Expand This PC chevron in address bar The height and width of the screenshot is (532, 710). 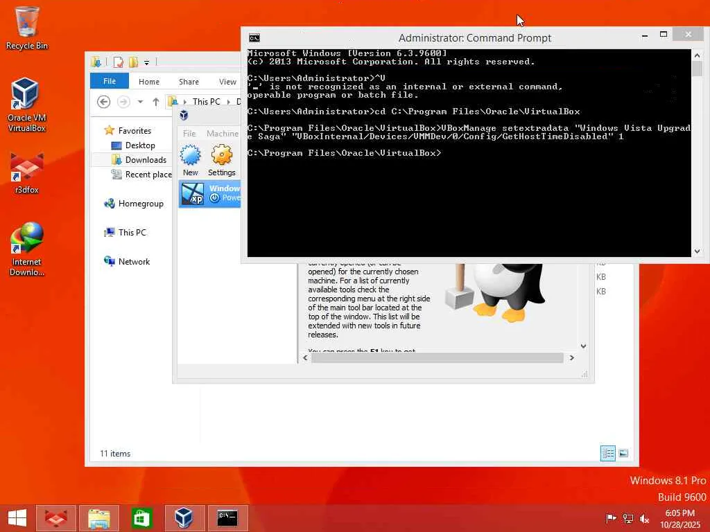(x=228, y=102)
